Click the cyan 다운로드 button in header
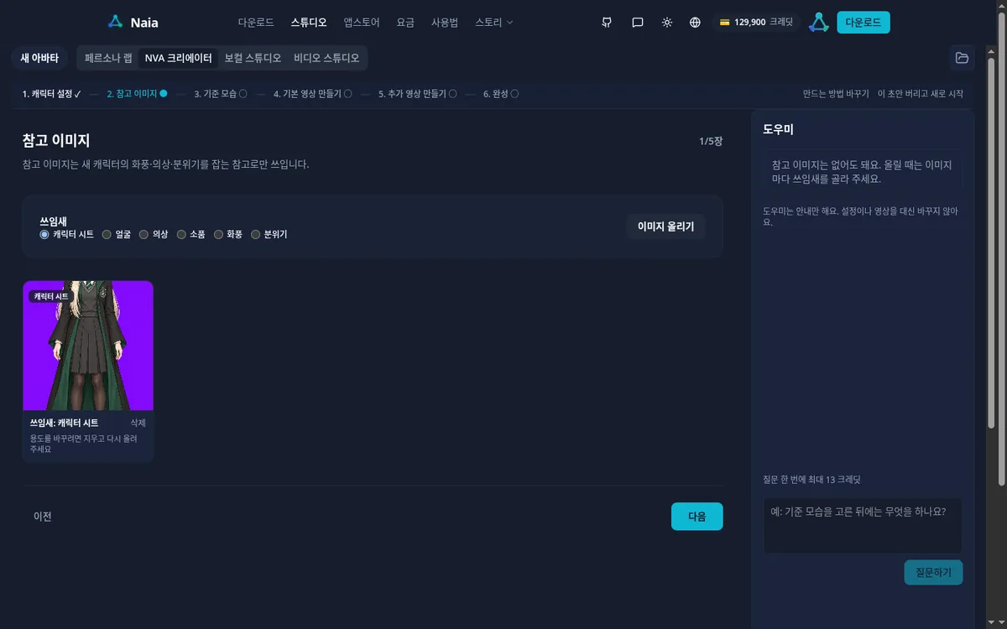The height and width of the screenshot is (629, 1007). [x=864, y=23]
